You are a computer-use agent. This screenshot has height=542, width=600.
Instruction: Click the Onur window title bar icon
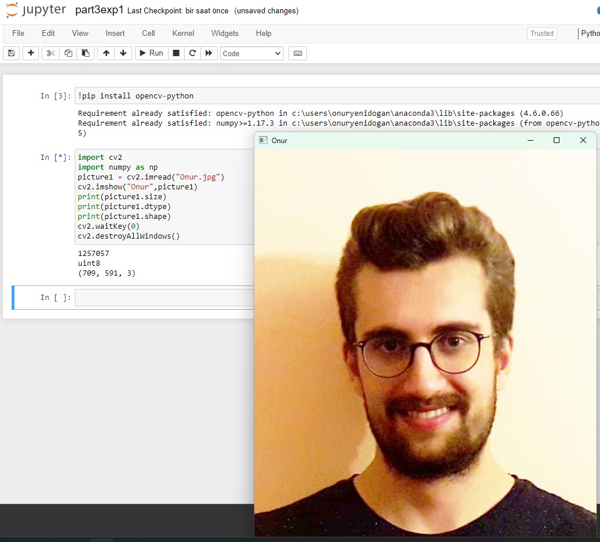264,140
